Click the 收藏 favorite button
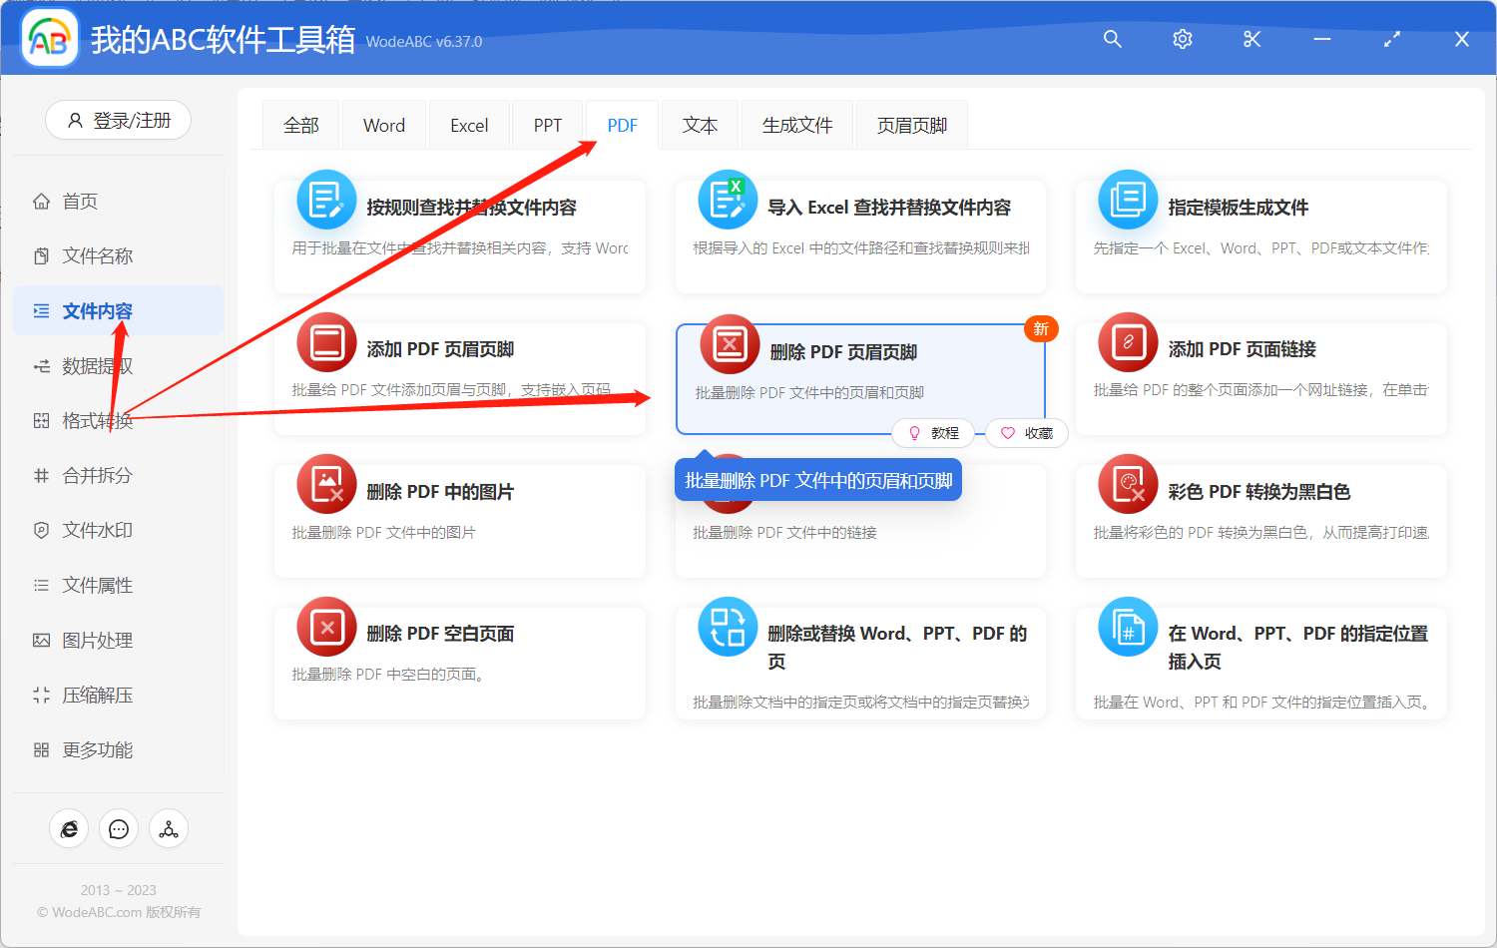Image resolution: width=1497 pixels, height=948 pixels. pyautogui.click(x=1028, y=433)
